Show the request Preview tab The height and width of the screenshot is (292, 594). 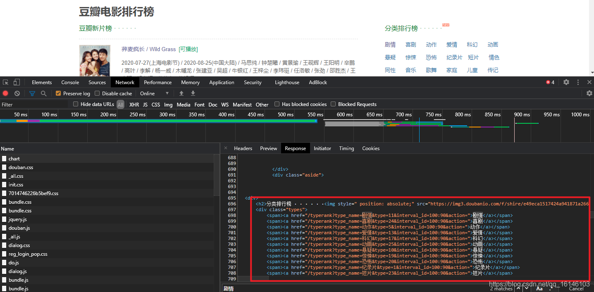click(269, 148)
